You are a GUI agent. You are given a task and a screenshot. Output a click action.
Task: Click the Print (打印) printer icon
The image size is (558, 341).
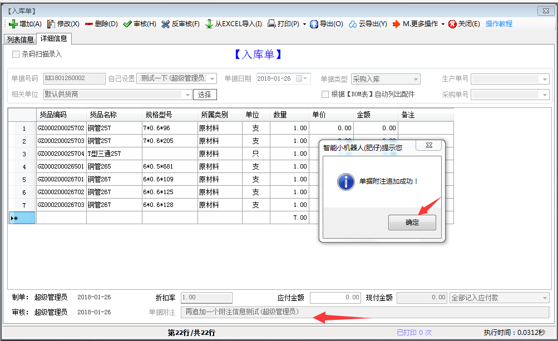click(271, 24)
